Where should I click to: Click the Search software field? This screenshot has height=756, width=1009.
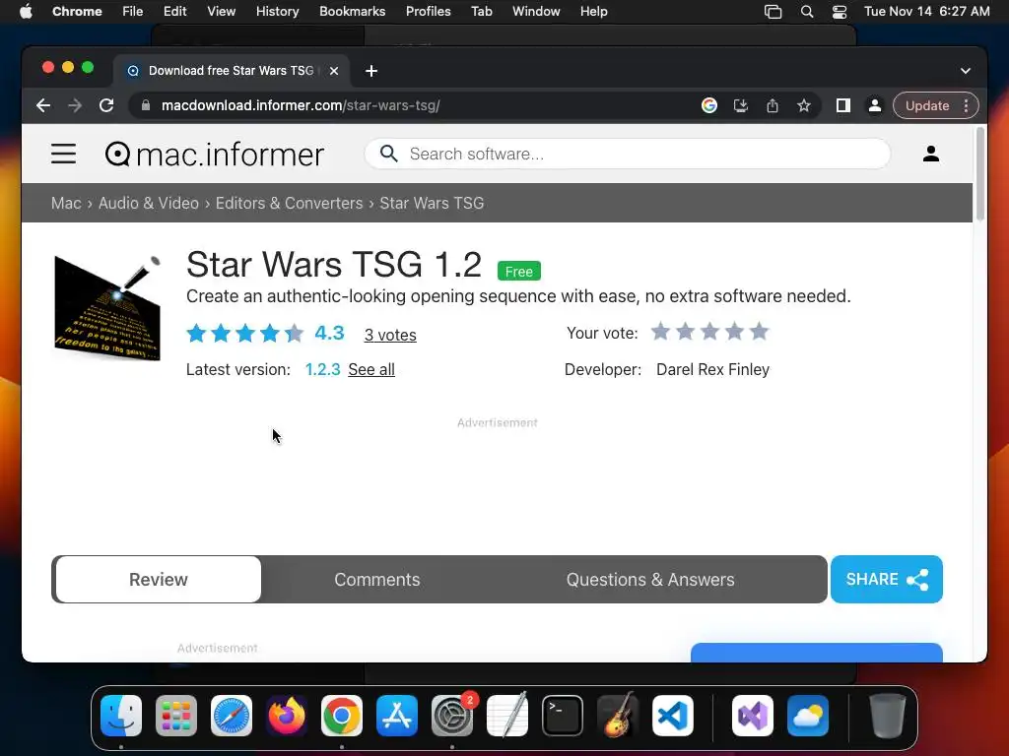point(628,154)
